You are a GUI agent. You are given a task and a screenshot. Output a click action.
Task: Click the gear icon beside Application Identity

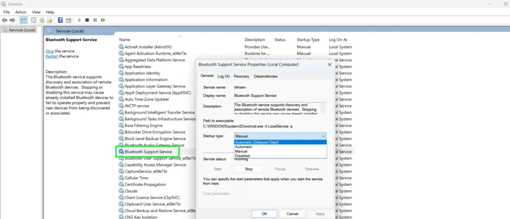coord(122,73)
